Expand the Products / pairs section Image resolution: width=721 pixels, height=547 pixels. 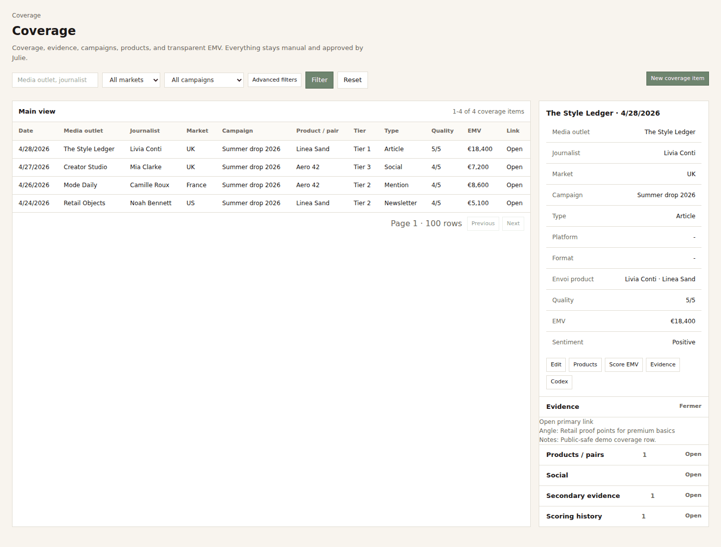pos(624,455)
